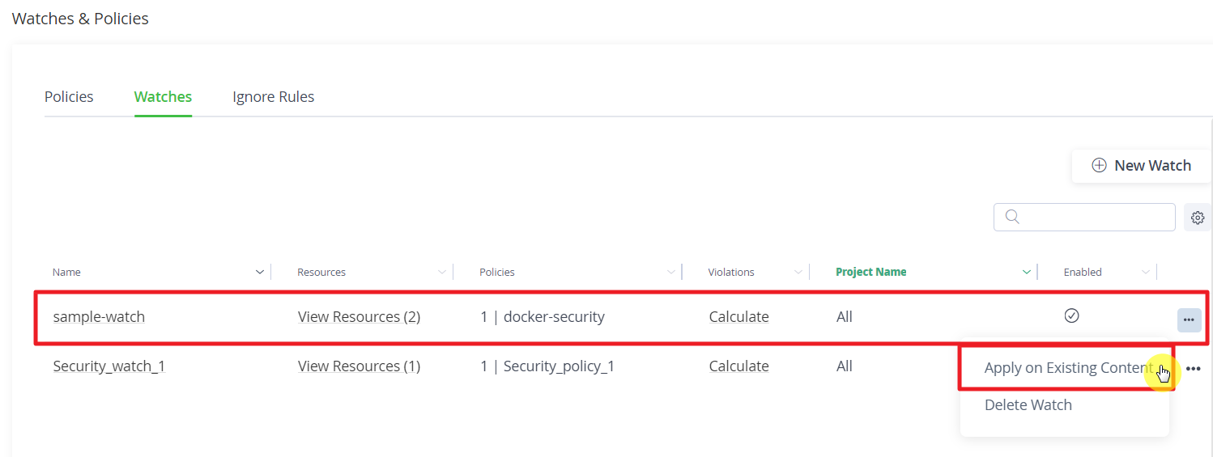The height and width of the screenshot is (457, 1213).
Task: Choose Delete Watch from context menu
Action: click(1028, 405)
